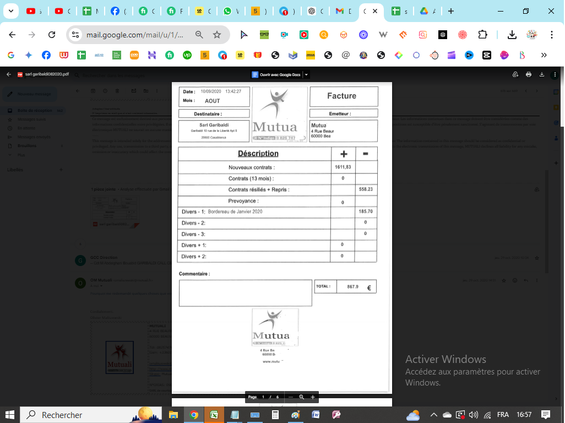Click inside the Commentaire box
Viewport: 565px width, 423px height.
[x=246, y=293]
